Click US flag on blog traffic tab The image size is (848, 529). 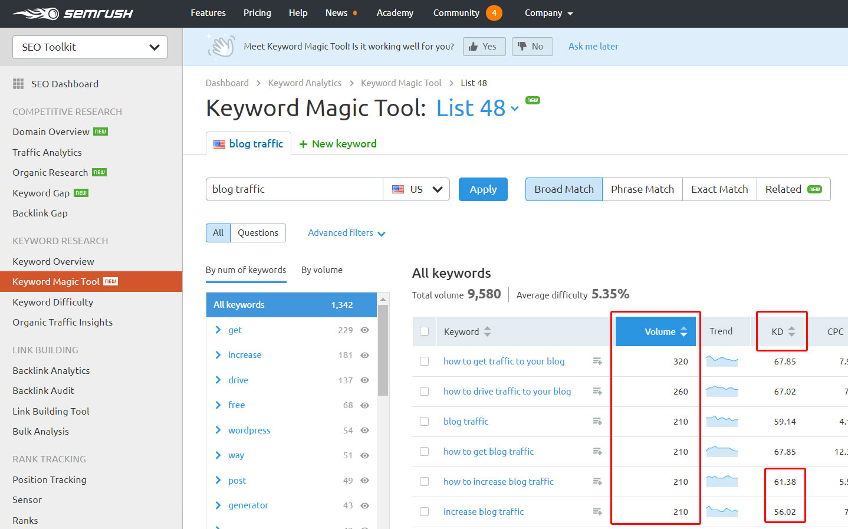(x=219, y=144)
